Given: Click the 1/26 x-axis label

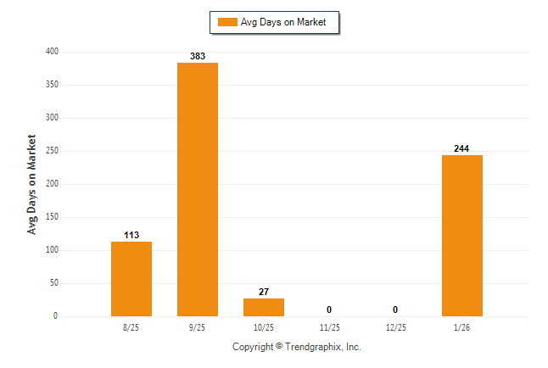Looking at the screenshot, I should pos(462,327).
